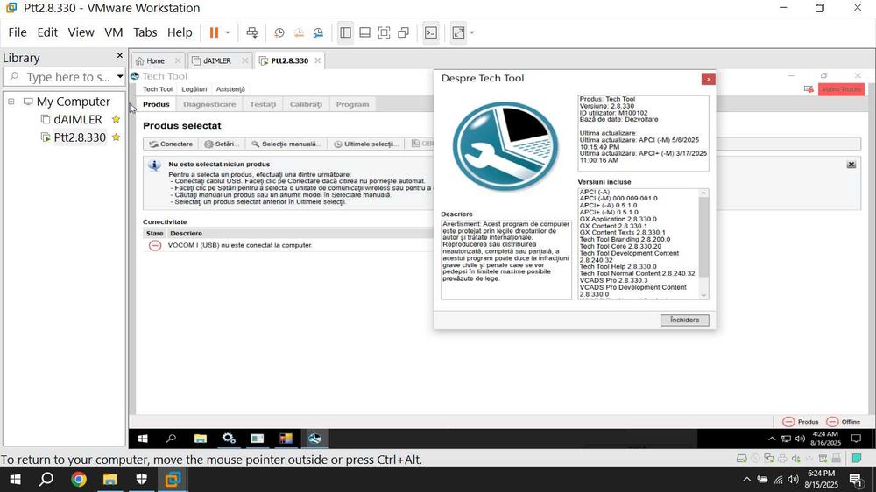Viewport: 876px width, 492px height.
Task: Pause the virtual machine with the orange button
Action: 214,32
